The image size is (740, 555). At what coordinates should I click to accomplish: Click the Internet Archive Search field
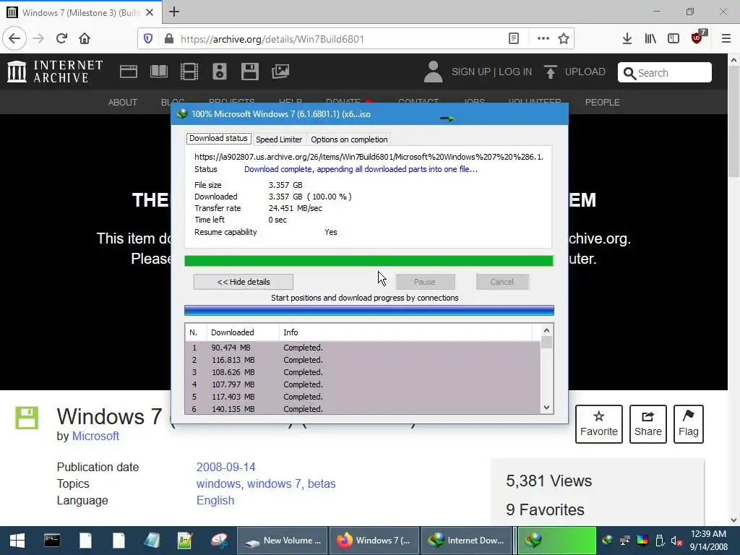(x=665, y=72)
